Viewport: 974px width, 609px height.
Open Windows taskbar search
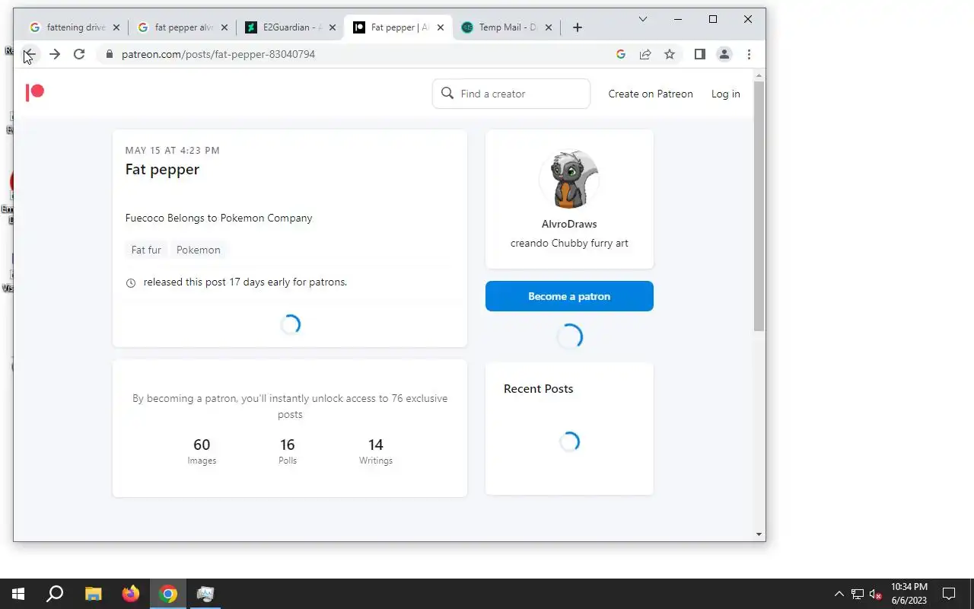coord(55,594)
